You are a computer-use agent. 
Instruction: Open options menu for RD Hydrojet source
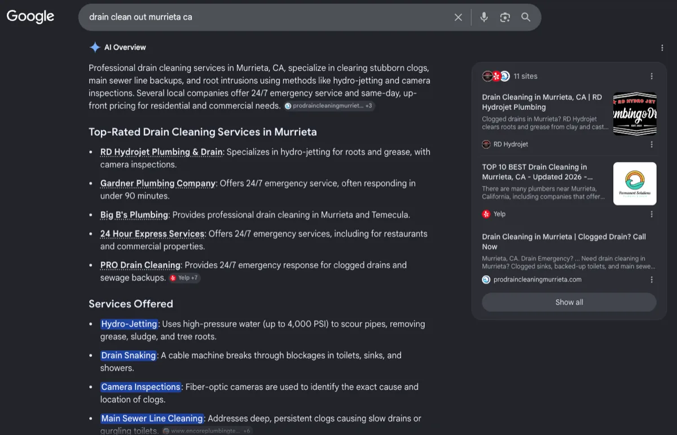[x=652, y=144]
